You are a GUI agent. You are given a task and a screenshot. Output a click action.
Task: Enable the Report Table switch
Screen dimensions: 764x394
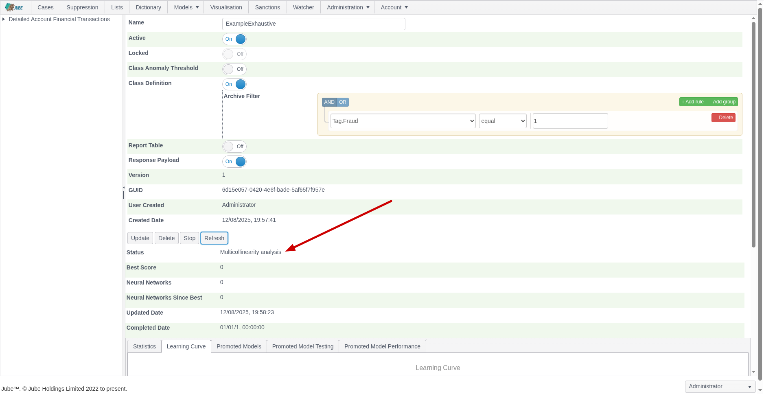[x=234, y=147]
